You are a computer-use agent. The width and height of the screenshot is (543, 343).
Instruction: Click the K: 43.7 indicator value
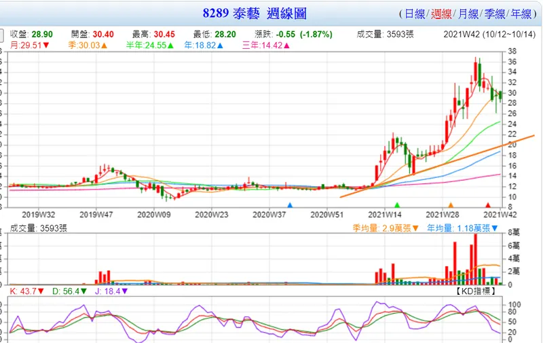tap(26, 291)
